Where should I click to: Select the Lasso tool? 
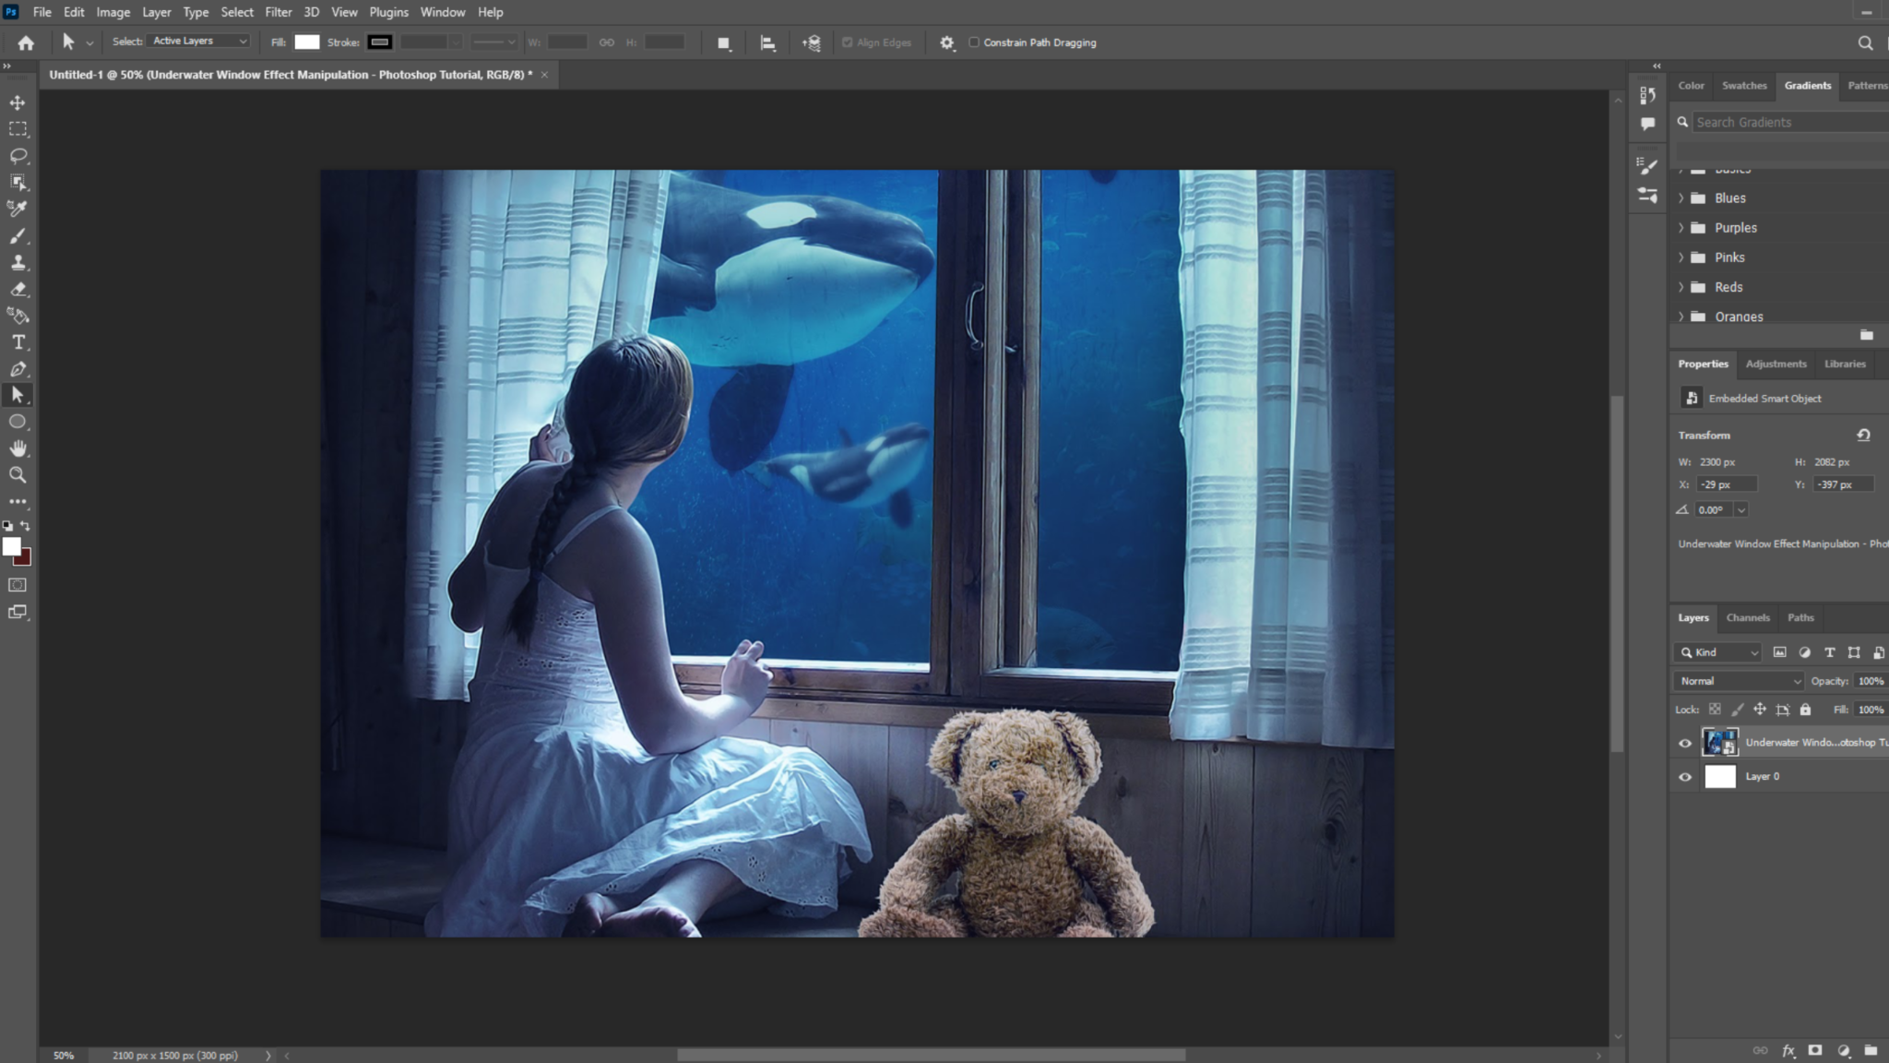click(x=18, y=156)
